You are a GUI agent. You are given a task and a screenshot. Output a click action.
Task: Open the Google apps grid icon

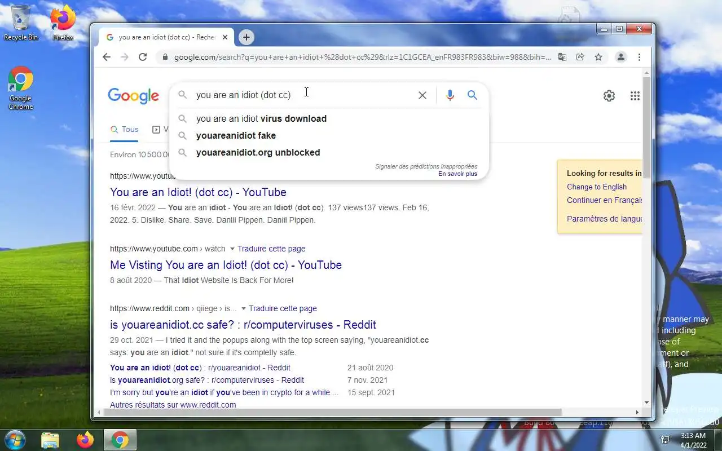635,96
